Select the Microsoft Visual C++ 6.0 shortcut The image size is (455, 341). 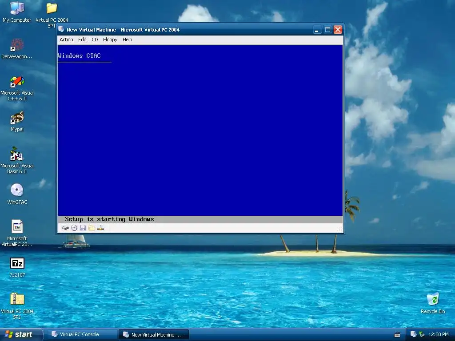(17, 88)
